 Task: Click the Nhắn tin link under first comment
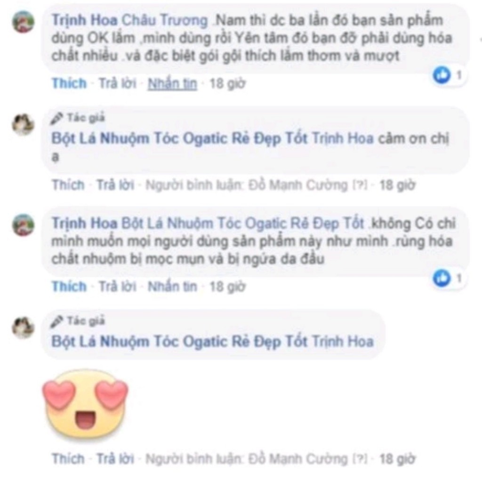[x=172, y=83]
